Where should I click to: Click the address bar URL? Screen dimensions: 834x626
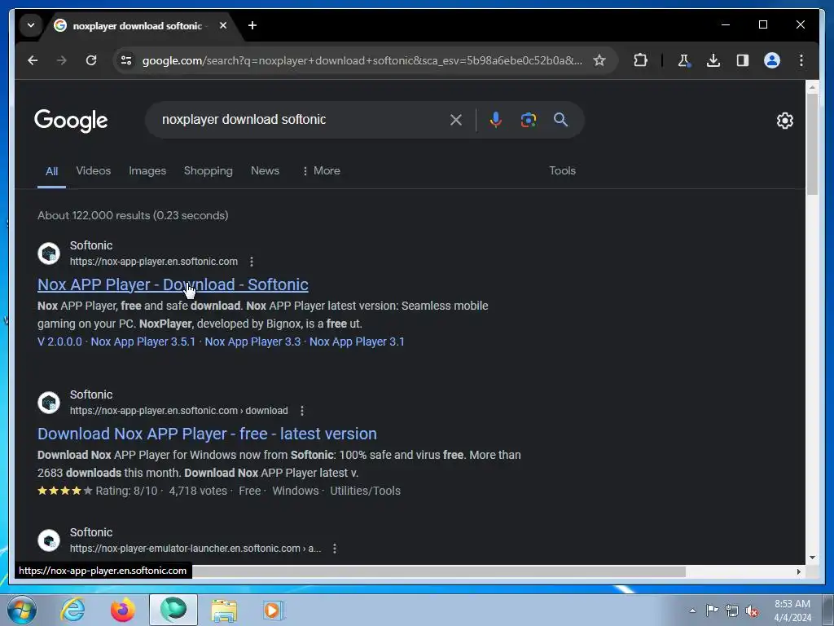click(362, 60)
